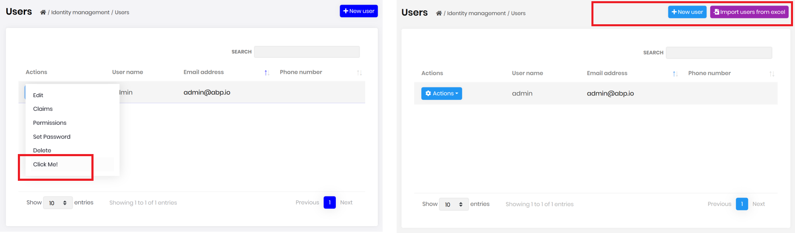This screenshot has height=233, width=795.
Task: Click the Import users from excel button
Action: point(749,12)
